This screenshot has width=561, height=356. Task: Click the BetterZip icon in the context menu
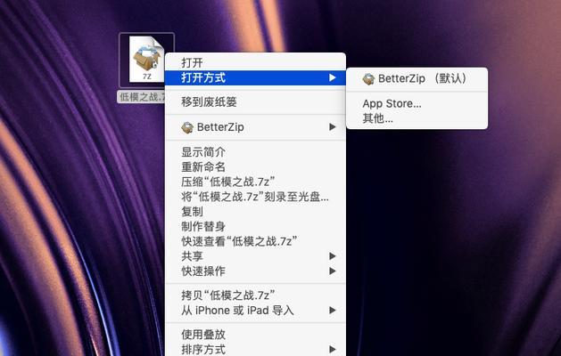[x=187, y=127]
